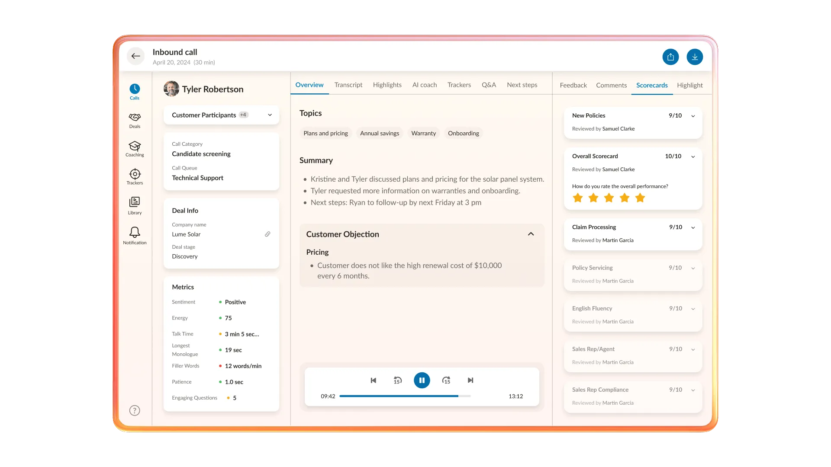Expand the Customer Participants list

[270, 115]
